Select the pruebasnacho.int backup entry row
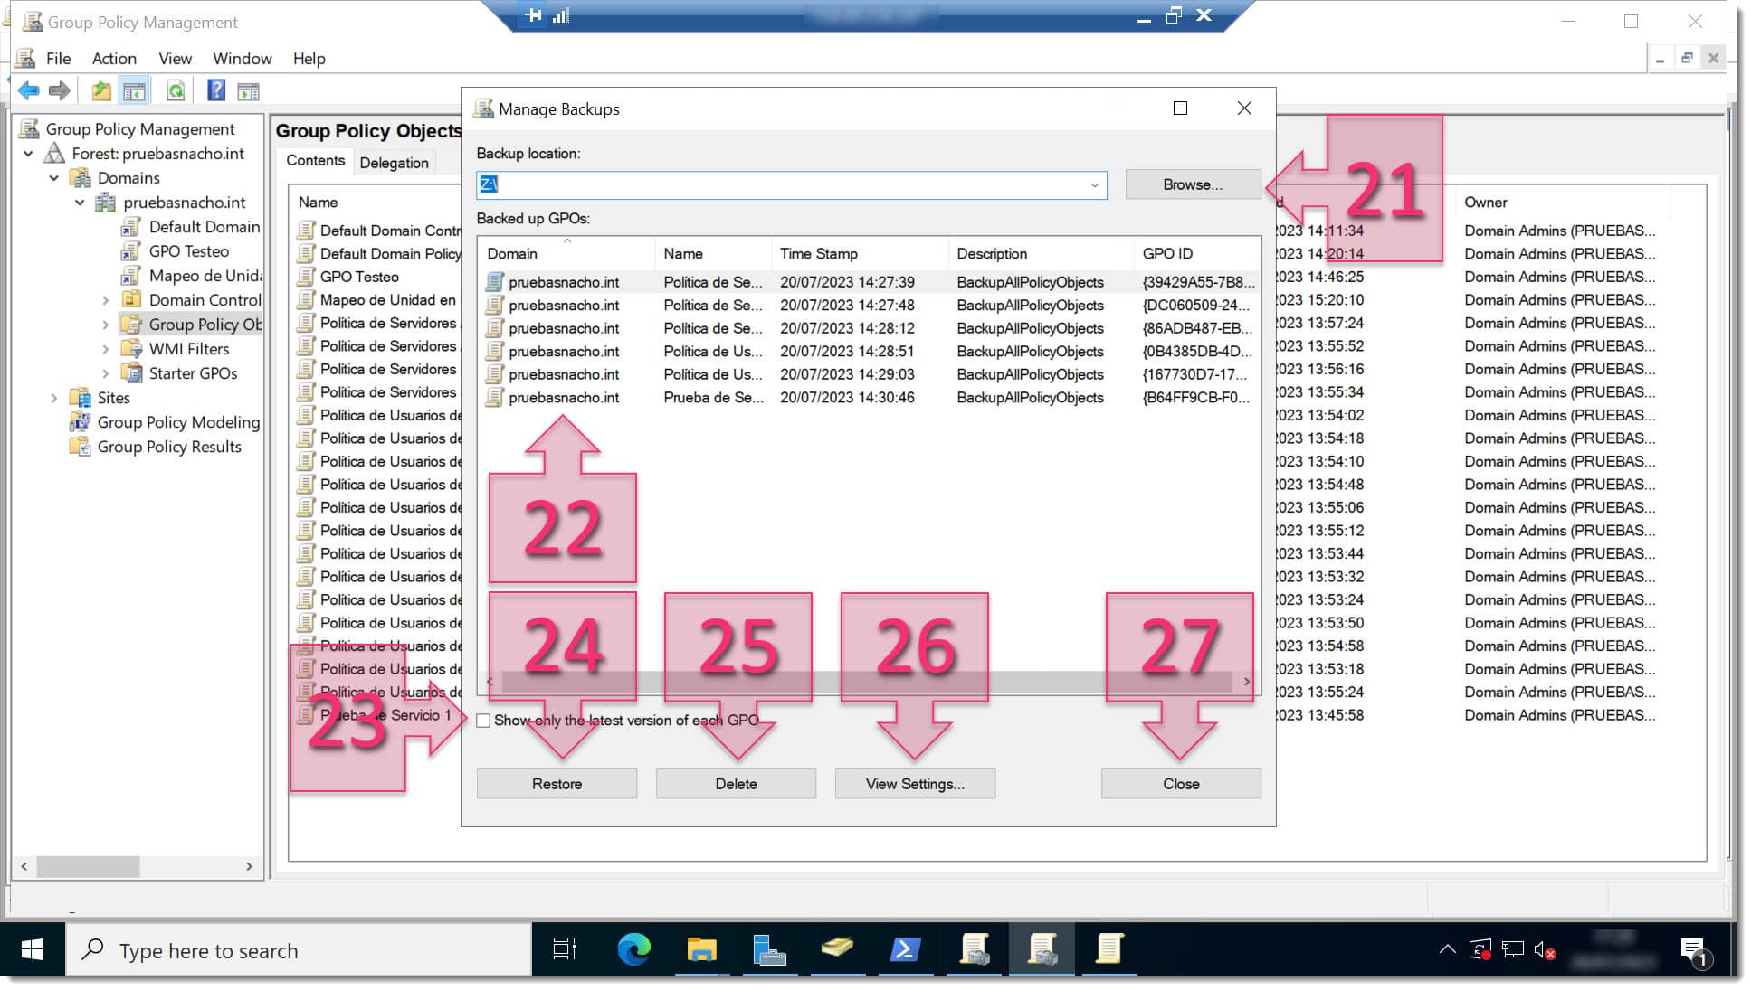 563,281
